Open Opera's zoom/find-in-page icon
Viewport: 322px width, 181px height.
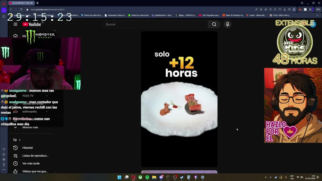256,10
